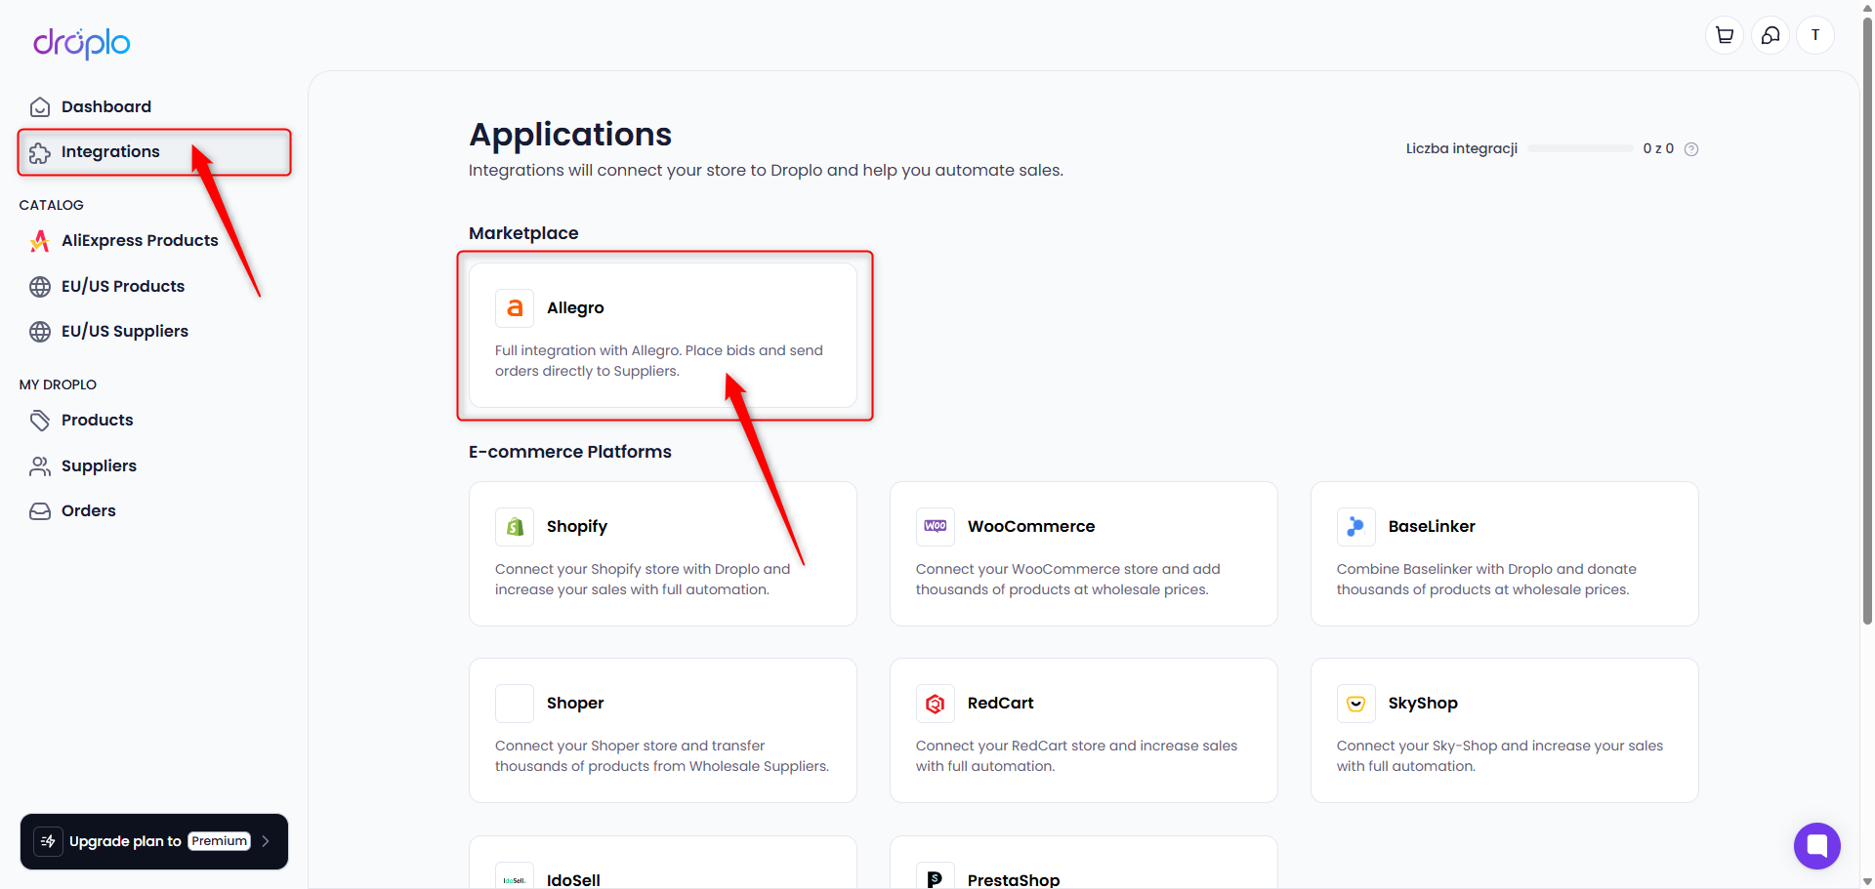The width and height of the screenshot is (1875, 889).
Task: Open AliExpress Products catalog
Action: [139, 241]
